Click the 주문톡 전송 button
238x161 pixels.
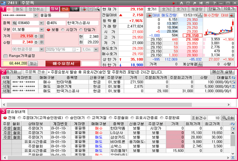pos(35,72)
